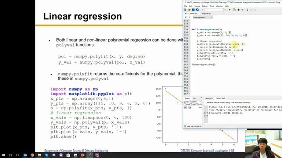Viewport: 282px width, 158px height.
Task: Open the Debug menu in Wing
Action: click(x=205, y=6)
